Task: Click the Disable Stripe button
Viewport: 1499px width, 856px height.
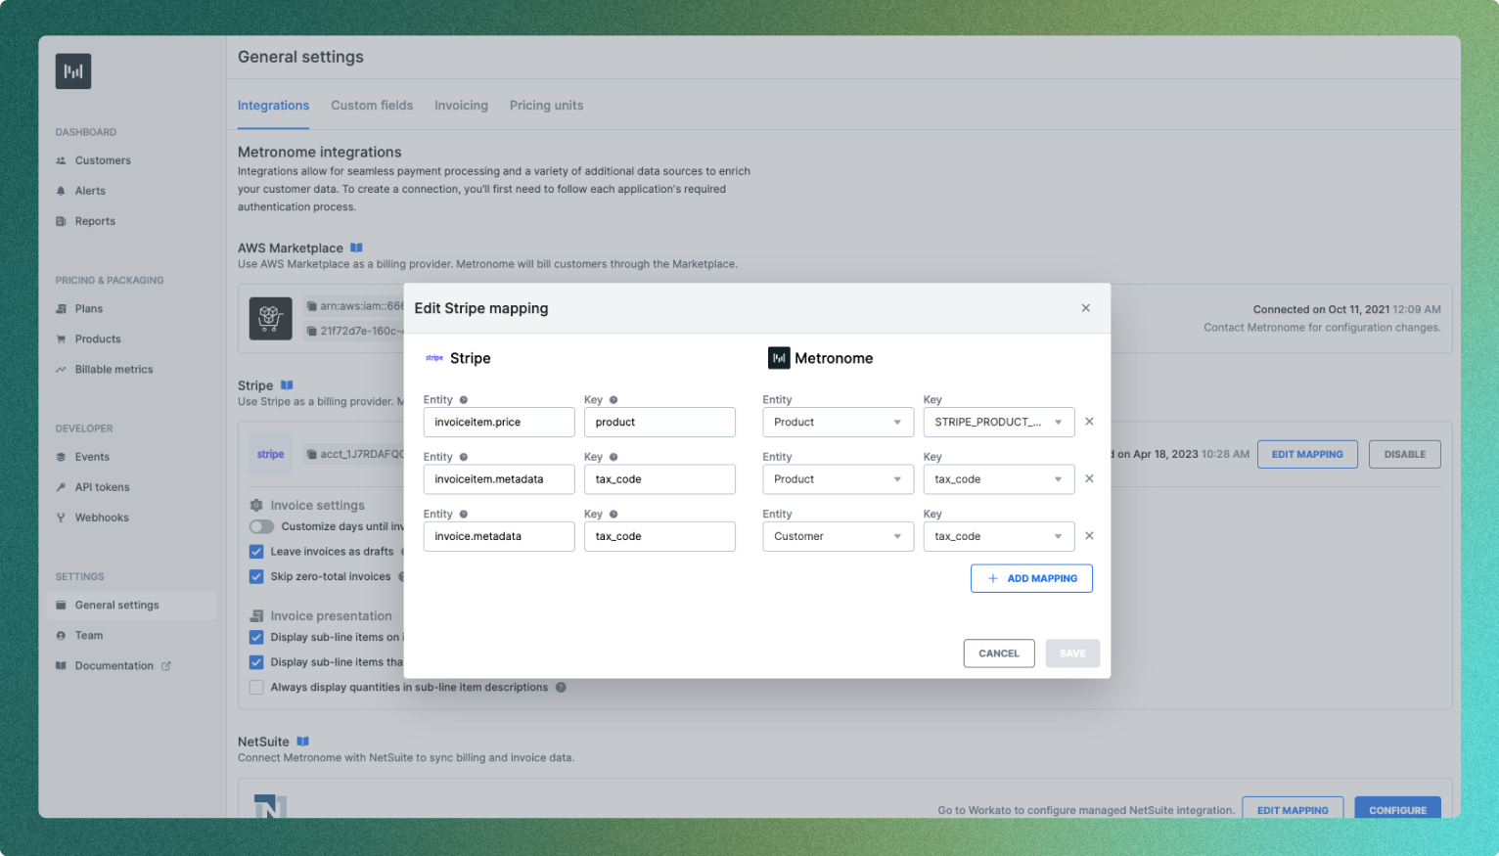Action: click(x=1405, y=454)
